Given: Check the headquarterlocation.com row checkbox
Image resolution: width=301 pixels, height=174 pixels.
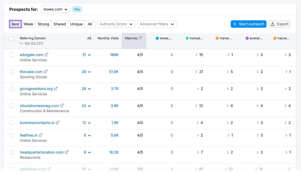Looking at the screenshot, I should click(11, 152).
